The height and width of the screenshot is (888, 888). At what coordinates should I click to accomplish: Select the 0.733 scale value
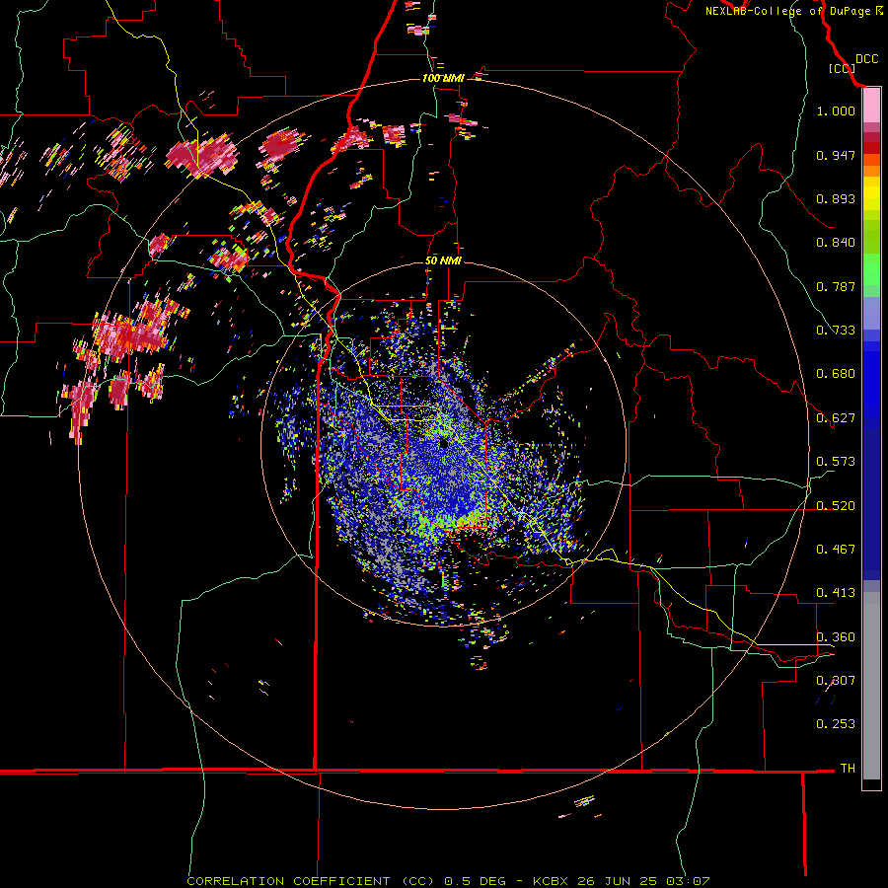(836, 331)
